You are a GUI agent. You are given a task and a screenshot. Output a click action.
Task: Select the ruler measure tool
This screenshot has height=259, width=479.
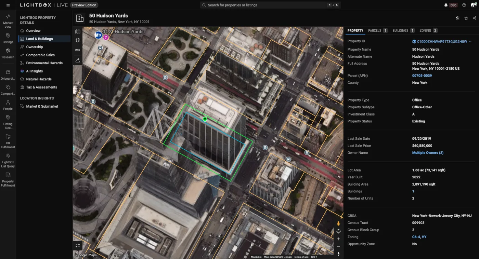[78, 50]
